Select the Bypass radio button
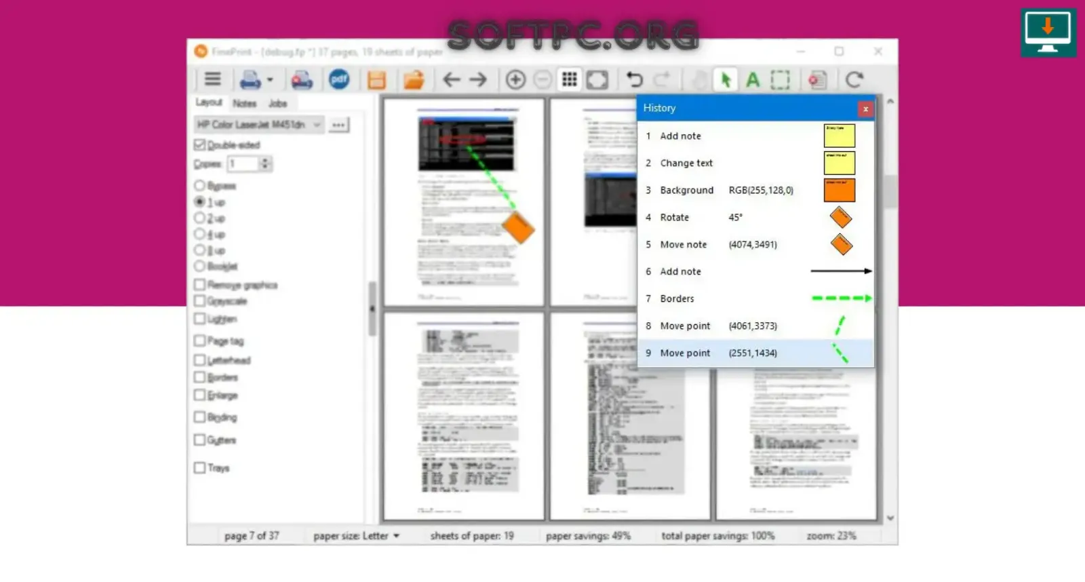The height and width of the screenshot is (582, 1085). tap(199, 185)
